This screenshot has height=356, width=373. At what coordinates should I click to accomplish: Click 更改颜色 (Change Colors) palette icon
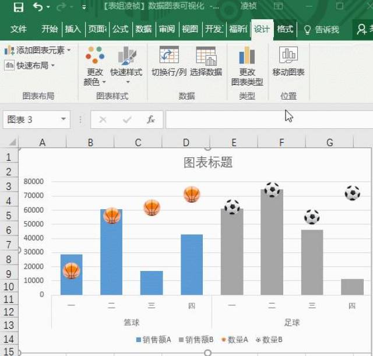[95, 55]
